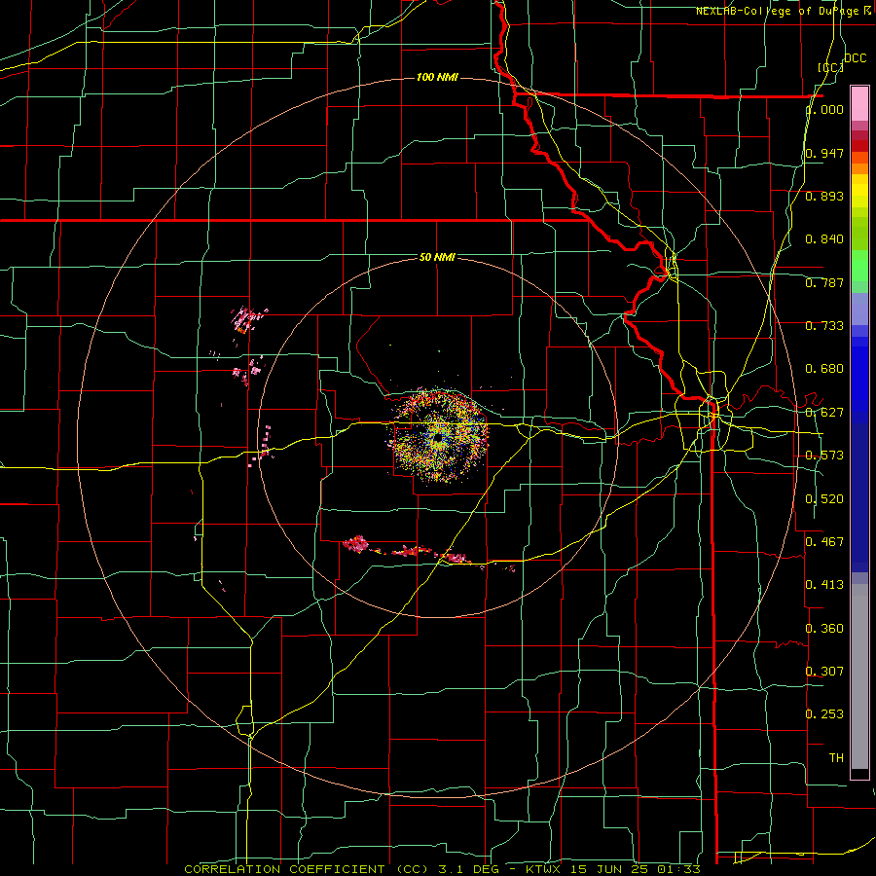This screenshot has width=876, height=876.
Task: Click the gray bottom segment of the color bar
Action: pyautogui.click(x=859, y=676)
